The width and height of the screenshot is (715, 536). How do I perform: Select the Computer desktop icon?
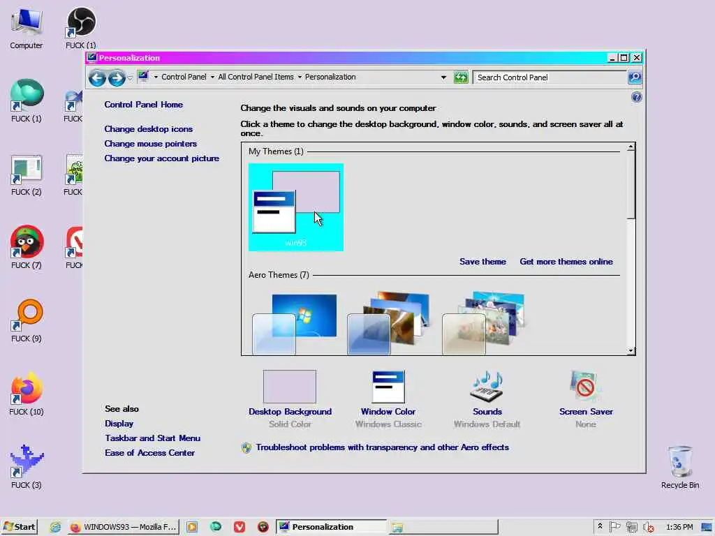click(x=27, y=29)
